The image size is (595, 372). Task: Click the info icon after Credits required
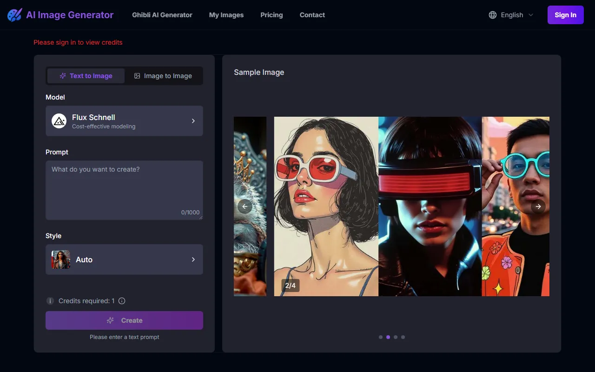[x=122, y=301]
